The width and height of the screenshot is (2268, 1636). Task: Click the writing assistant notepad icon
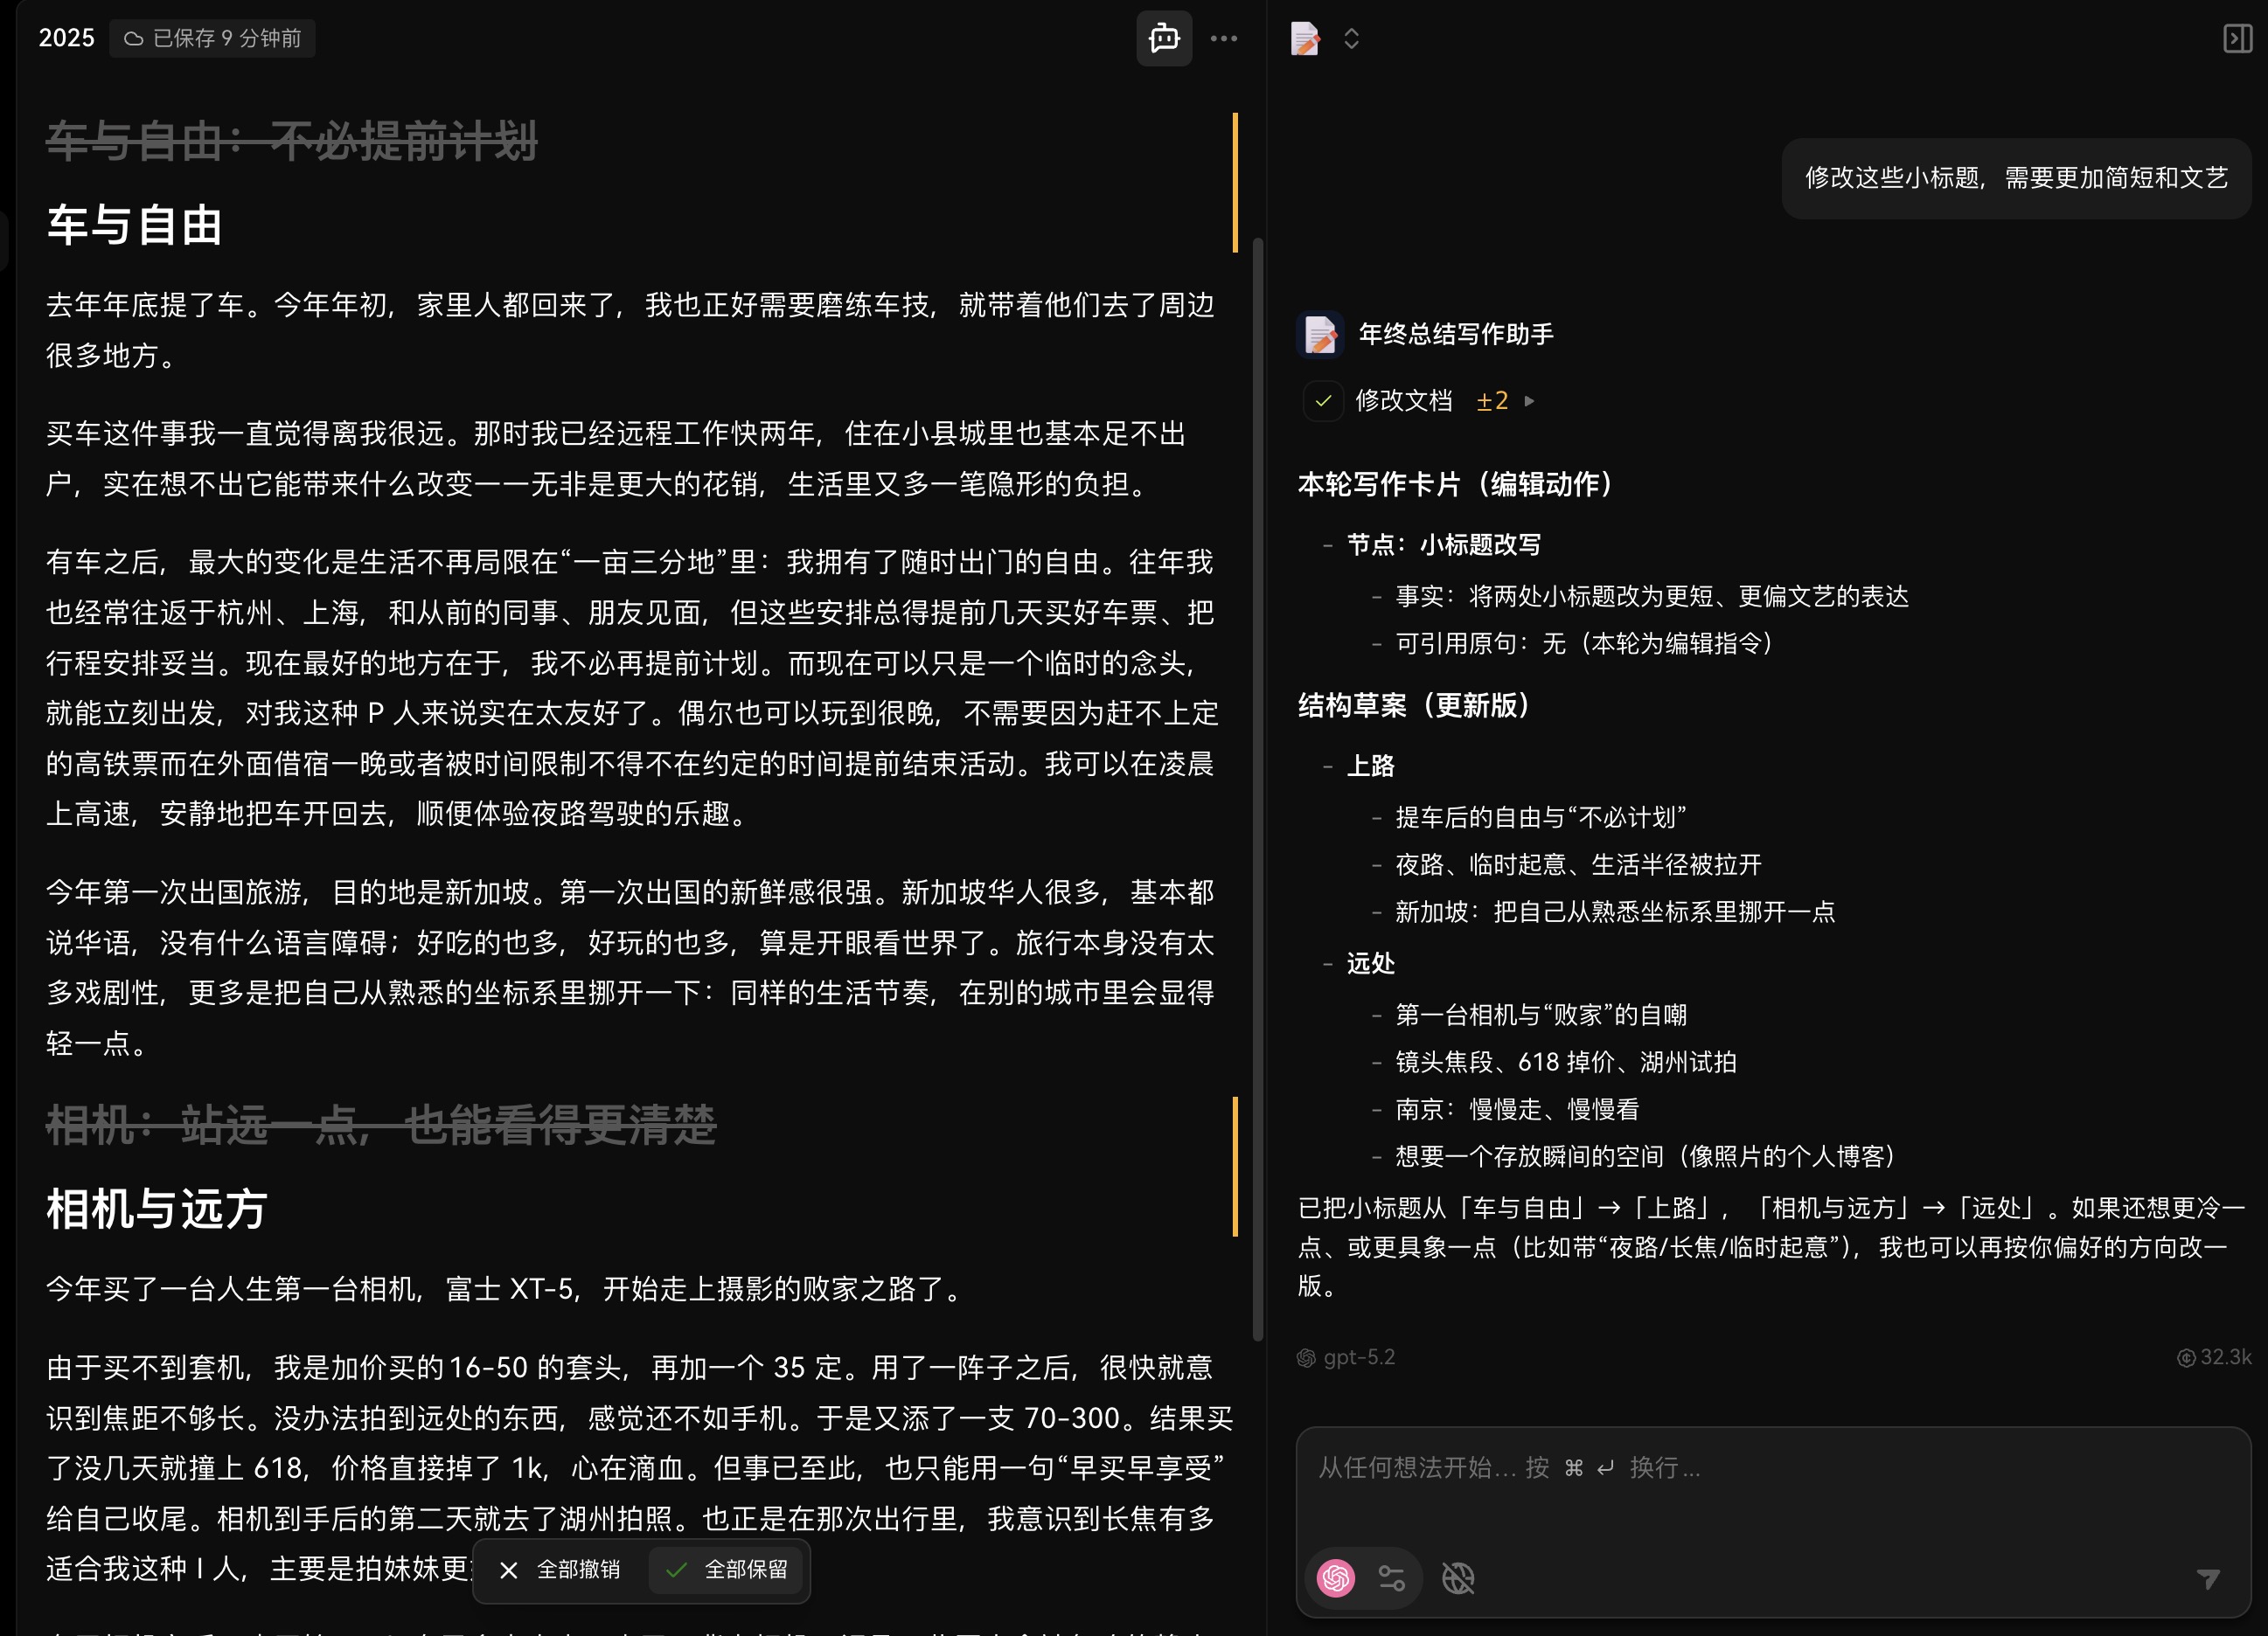point(1305,39)
